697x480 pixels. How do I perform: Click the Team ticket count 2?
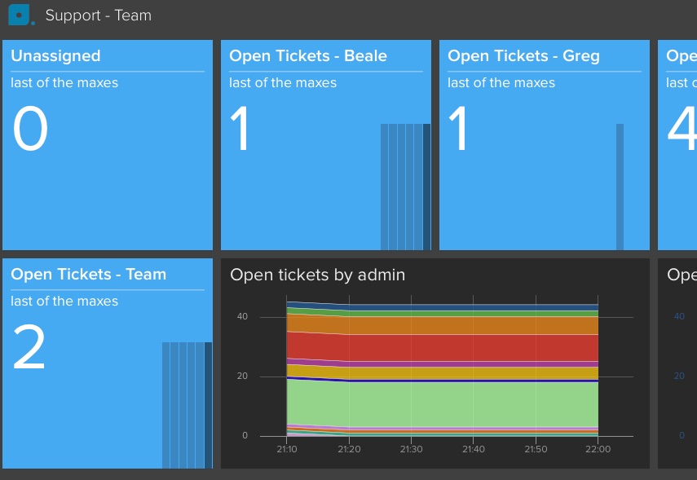[29, 346]
